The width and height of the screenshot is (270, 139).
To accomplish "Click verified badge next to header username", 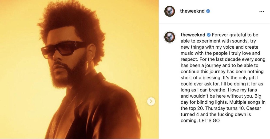I will (x=208, y=11).
